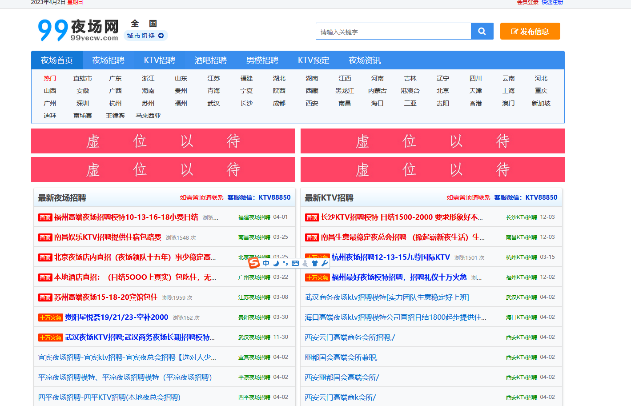Select 直辖市 in the region list
The width and height of the screenshot is (631, 406).
(x=83, y=78)
